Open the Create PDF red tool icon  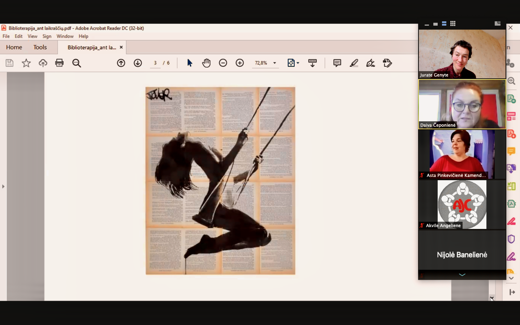pyautogui.click(x=511, y=134)
